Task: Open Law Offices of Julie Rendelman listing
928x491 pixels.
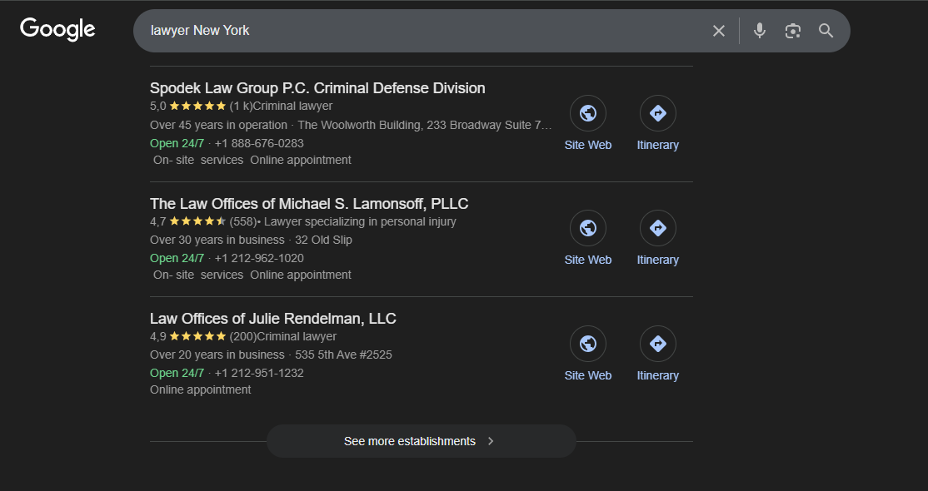Action: click(x=272, y=319)
